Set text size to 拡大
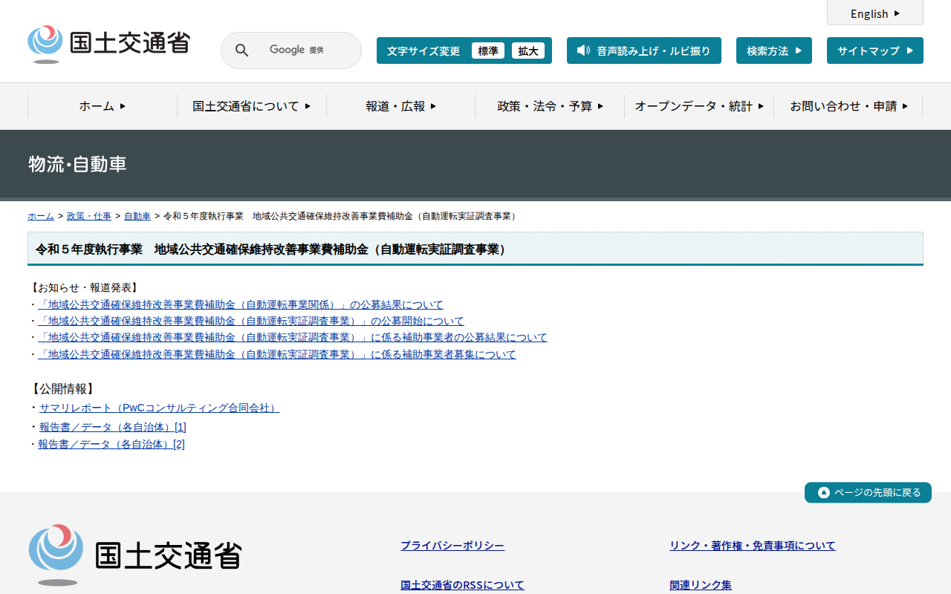The image size is (951, 594). point(528,50)
